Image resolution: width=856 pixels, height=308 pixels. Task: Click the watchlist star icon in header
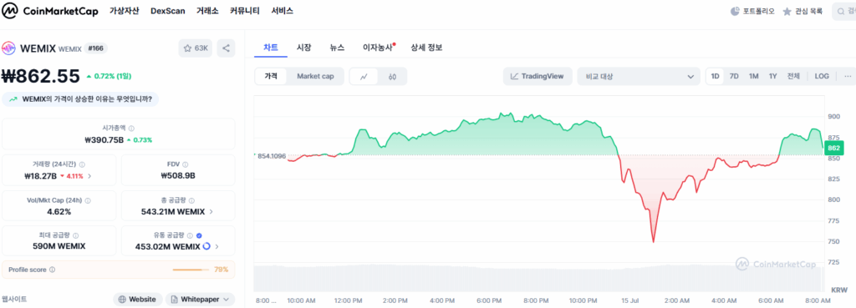(x=787, y=11)
